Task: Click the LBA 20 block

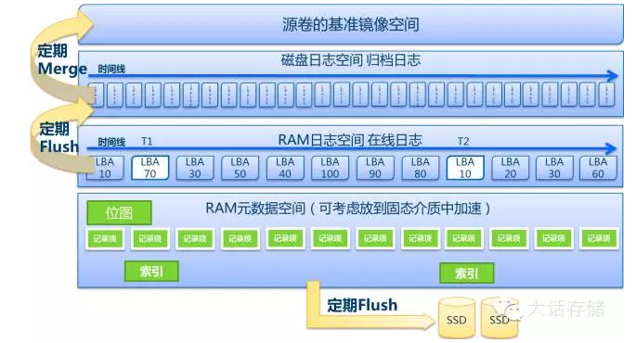Action: pyautogui.click(x=511, y=168)
